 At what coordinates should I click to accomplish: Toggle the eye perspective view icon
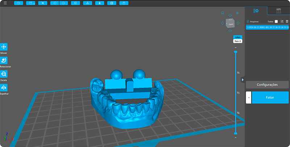click(237, 13)
